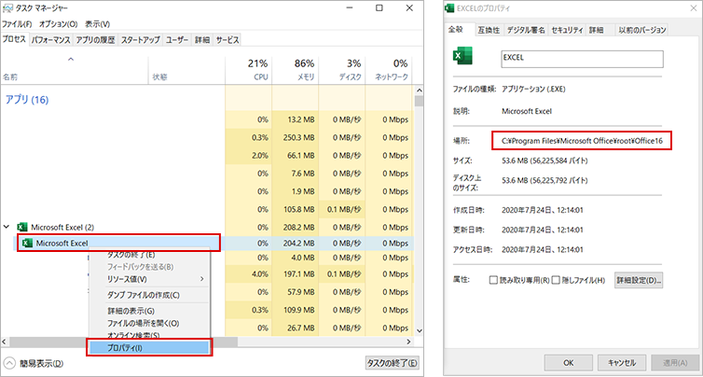Screen dimensions: 703x377
Task: Click the 197.1 MB memory value
Action: 300,273
